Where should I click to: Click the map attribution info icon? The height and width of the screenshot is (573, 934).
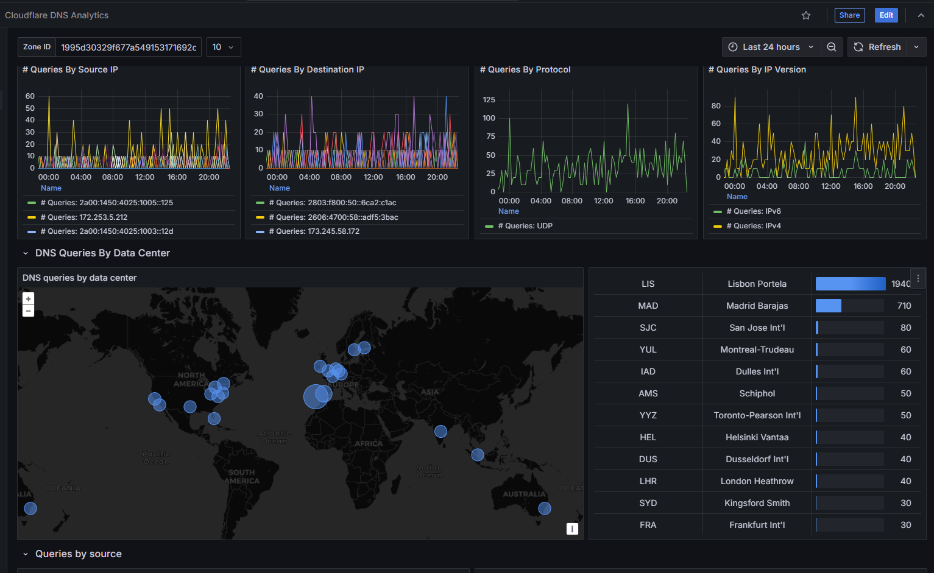[572, 529]
